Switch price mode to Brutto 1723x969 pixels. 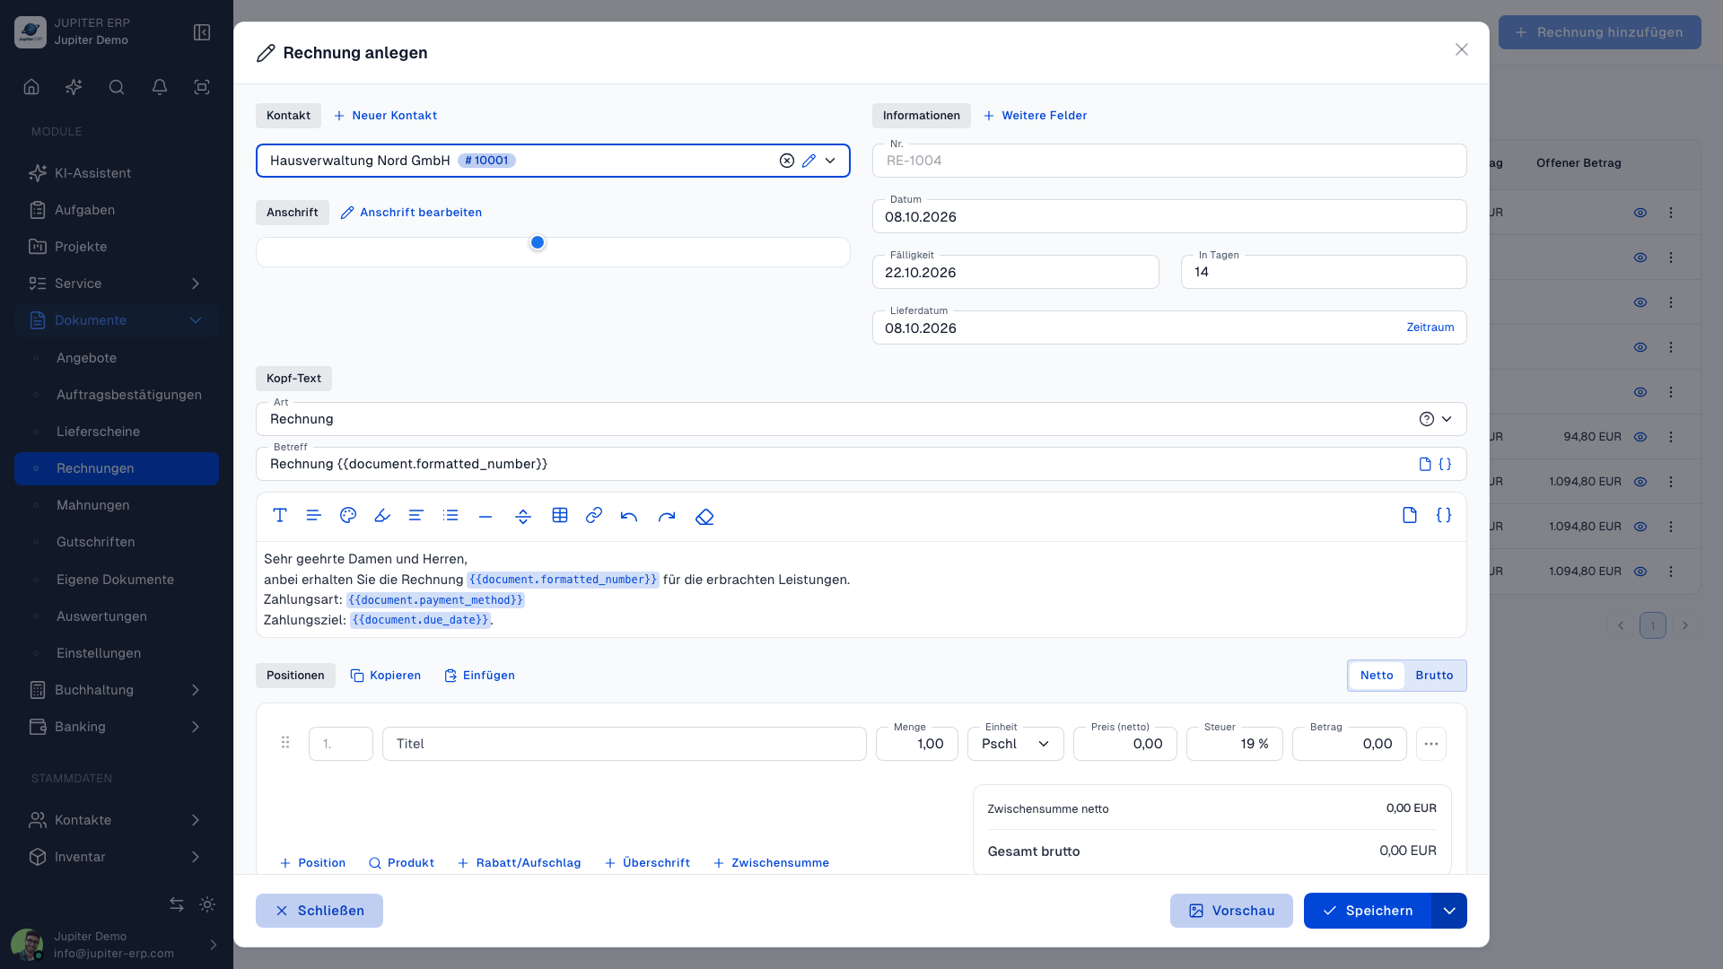click(1434, 676)
